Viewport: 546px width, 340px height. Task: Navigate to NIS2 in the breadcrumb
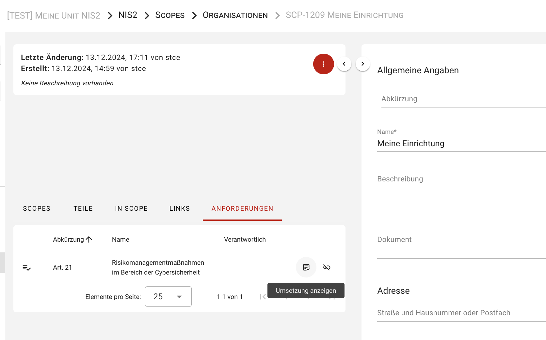pyautogui.click(x=128, y=15)
